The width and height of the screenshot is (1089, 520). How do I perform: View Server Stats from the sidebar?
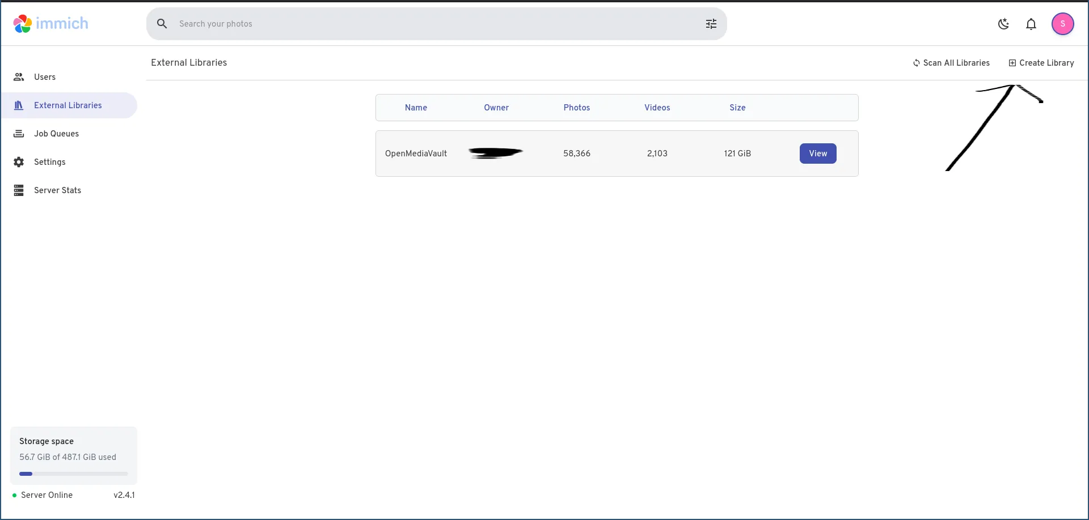click(x=57, y=190)
